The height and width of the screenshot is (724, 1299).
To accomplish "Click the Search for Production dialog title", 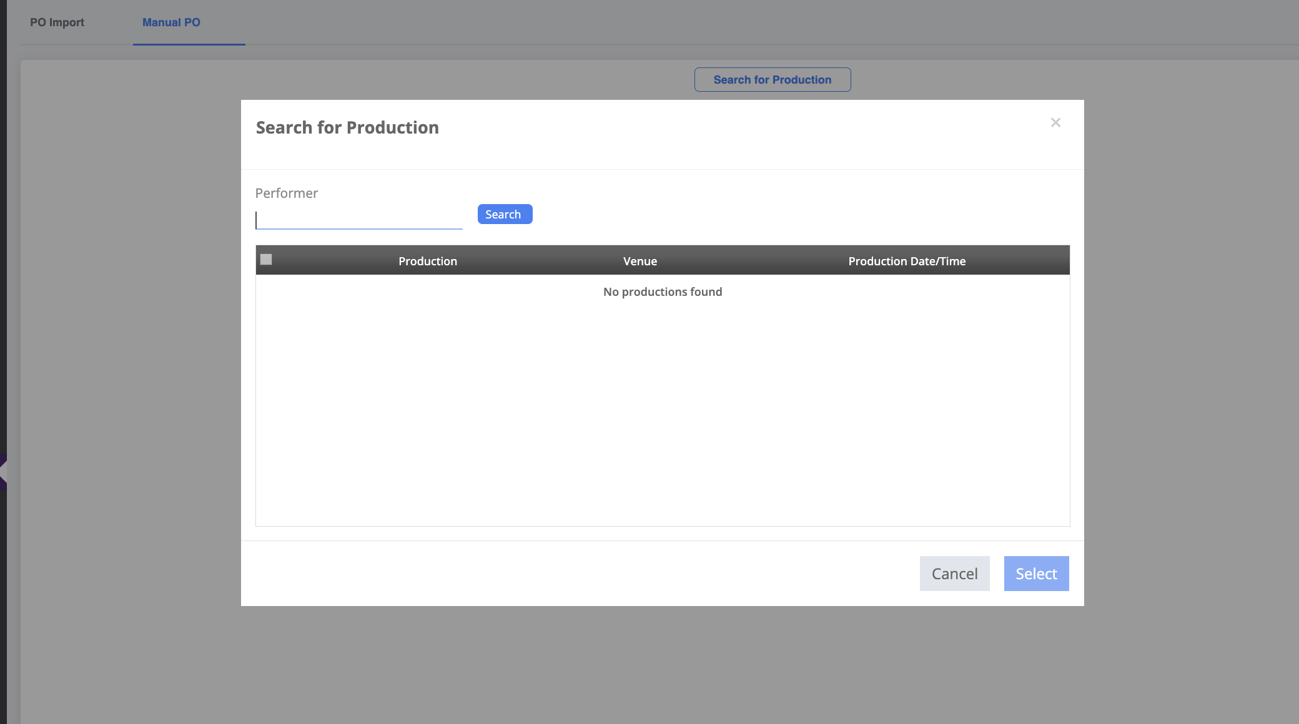I will 347,127.
